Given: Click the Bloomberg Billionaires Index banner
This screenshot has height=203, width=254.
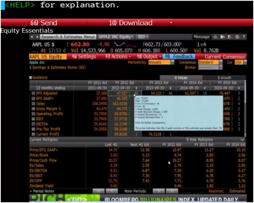Looking at the screenshot, I should point(138,198).
